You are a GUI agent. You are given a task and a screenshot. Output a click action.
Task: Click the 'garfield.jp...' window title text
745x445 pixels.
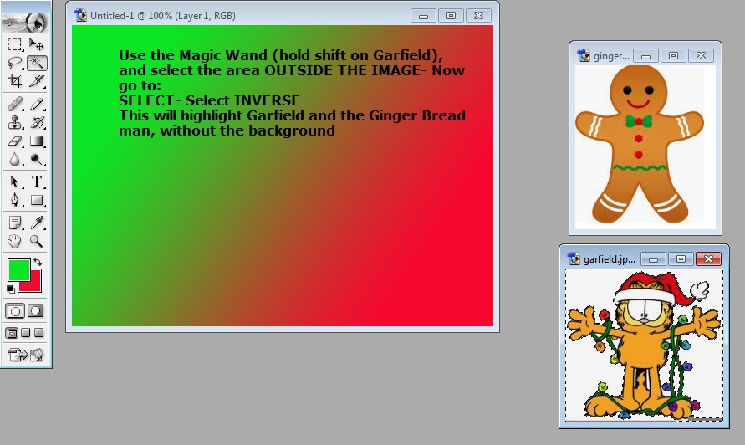pos(610,259)
